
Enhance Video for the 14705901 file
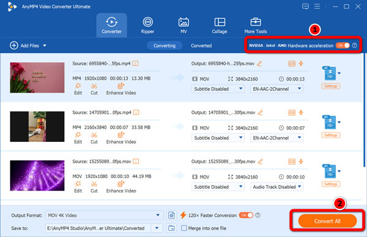(121, 138)
